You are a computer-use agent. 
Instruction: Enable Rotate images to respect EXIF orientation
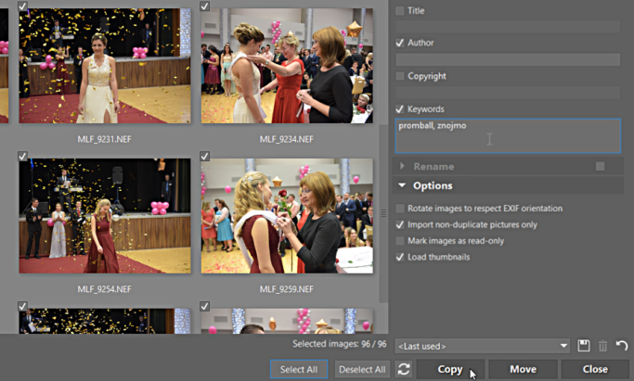click(400, 209)
